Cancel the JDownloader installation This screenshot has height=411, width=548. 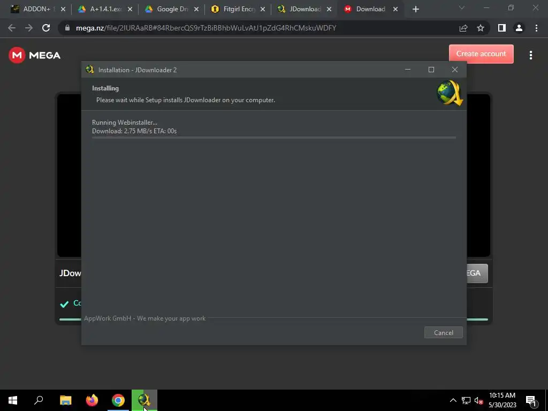[443, 332]
